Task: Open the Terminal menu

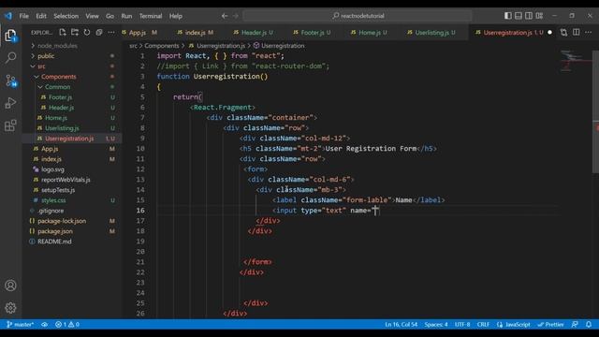Action: 151,16
